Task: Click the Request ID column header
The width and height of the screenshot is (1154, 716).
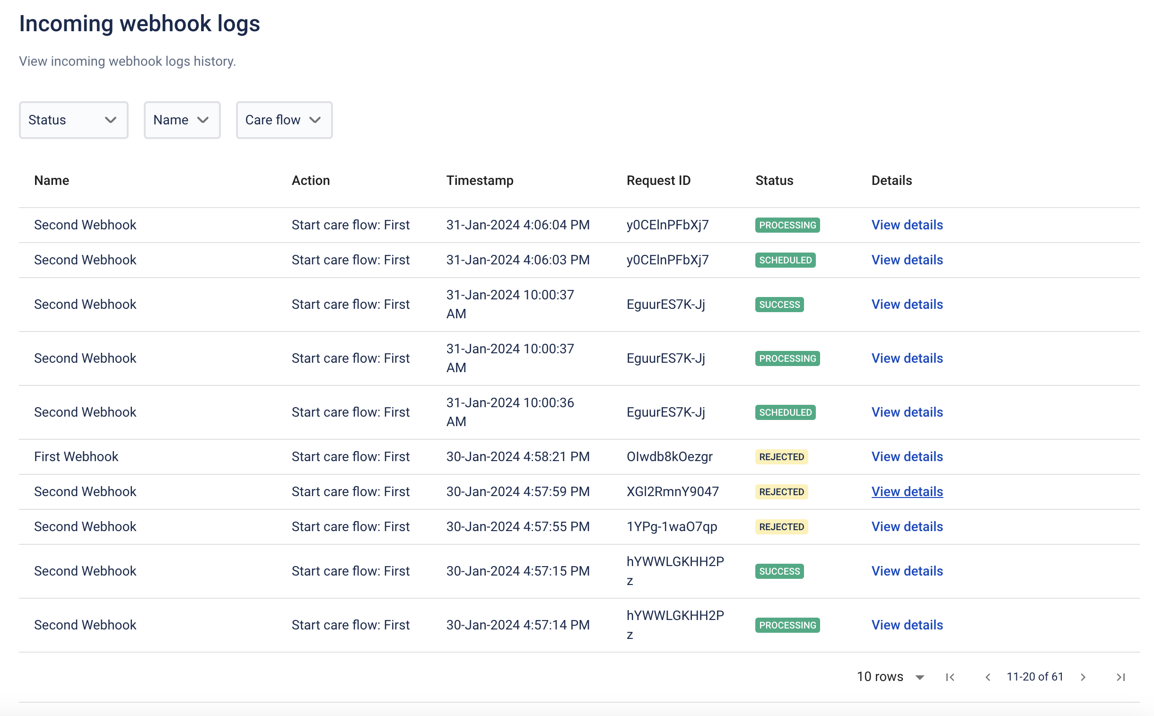Action: (658, 181)
